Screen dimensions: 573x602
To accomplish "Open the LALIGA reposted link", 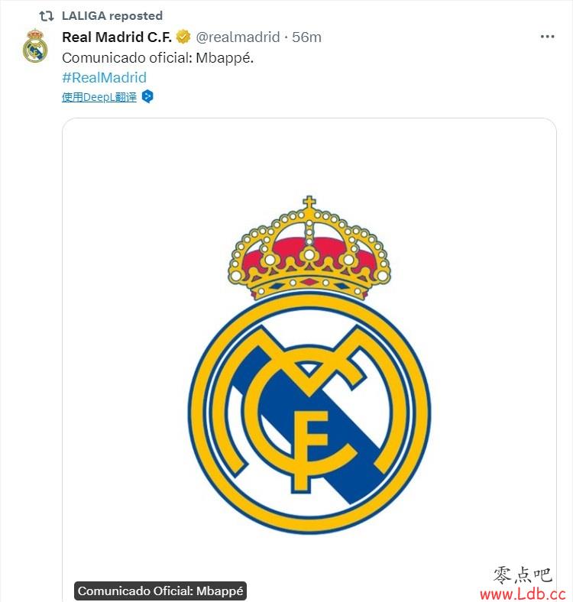I will tap(112, 16).
